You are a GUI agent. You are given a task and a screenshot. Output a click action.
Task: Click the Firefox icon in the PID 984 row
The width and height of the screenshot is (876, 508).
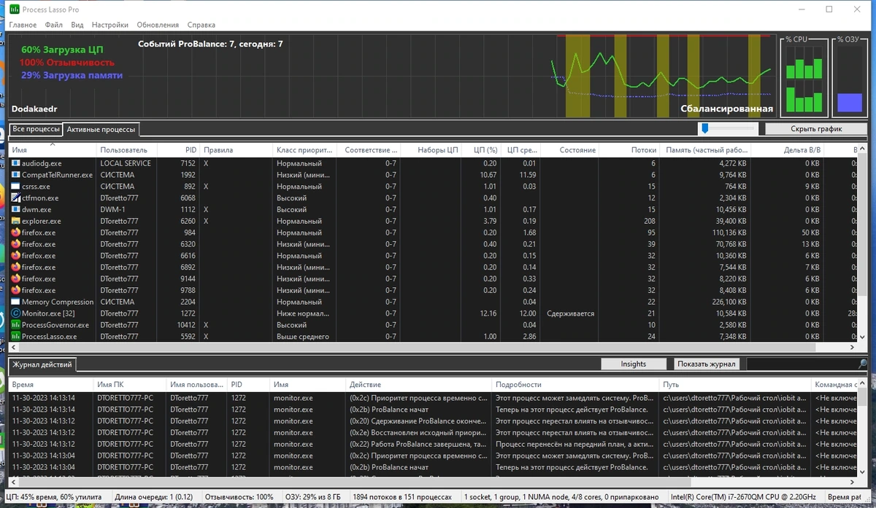point(15,232)
